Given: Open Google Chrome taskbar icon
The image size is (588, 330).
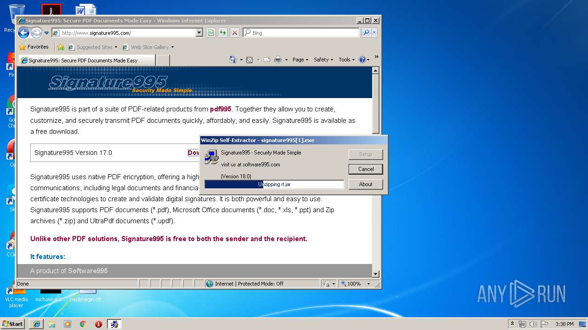Looking at the screenshot, I should click(83, 324).
